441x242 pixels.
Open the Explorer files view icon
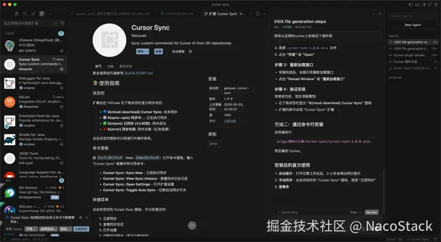point(17,14)
